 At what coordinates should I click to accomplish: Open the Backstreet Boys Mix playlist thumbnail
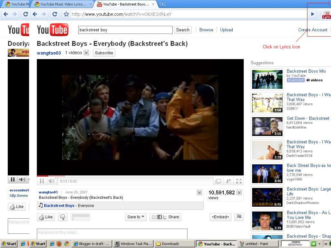coord(267,79)
